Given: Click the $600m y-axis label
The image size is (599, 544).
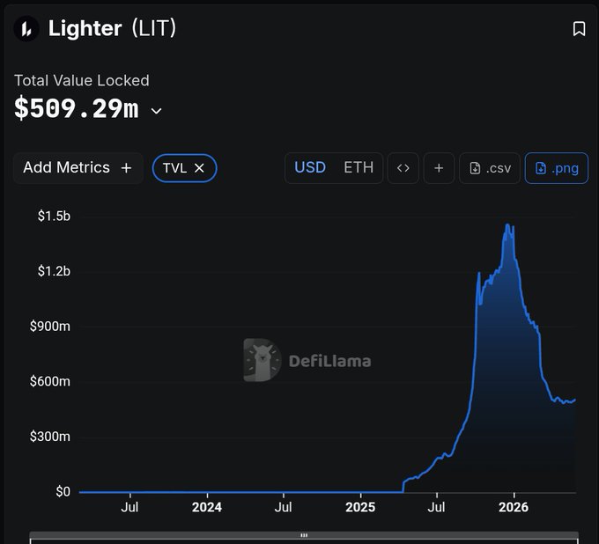Looking at the screenshot, I should click(50, 381).
